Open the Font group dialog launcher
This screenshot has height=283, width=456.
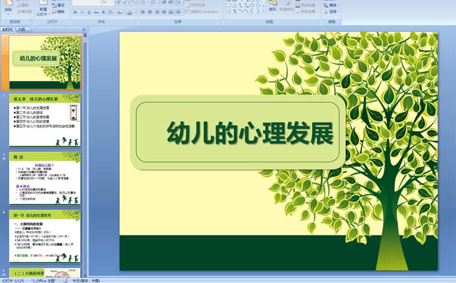[135, 22]
